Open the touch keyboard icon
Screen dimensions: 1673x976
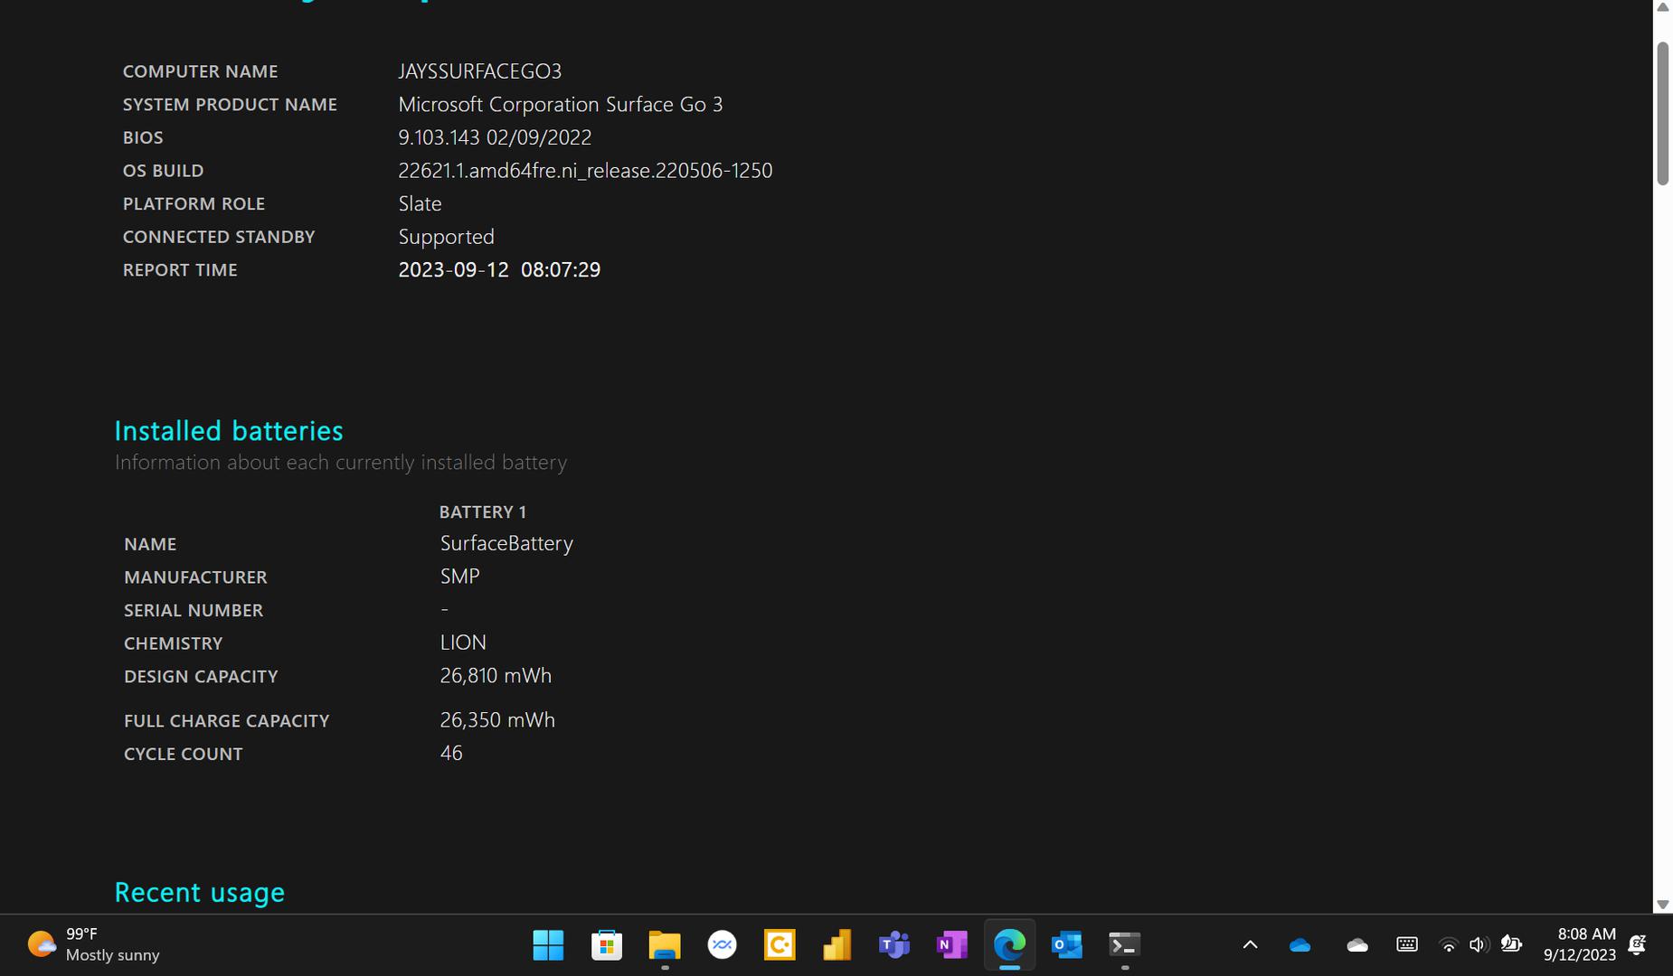[1407, 945]
